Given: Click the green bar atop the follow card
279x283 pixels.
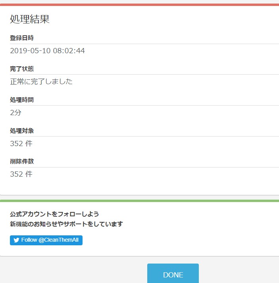Looking at the screenshot, I should 139,201.
